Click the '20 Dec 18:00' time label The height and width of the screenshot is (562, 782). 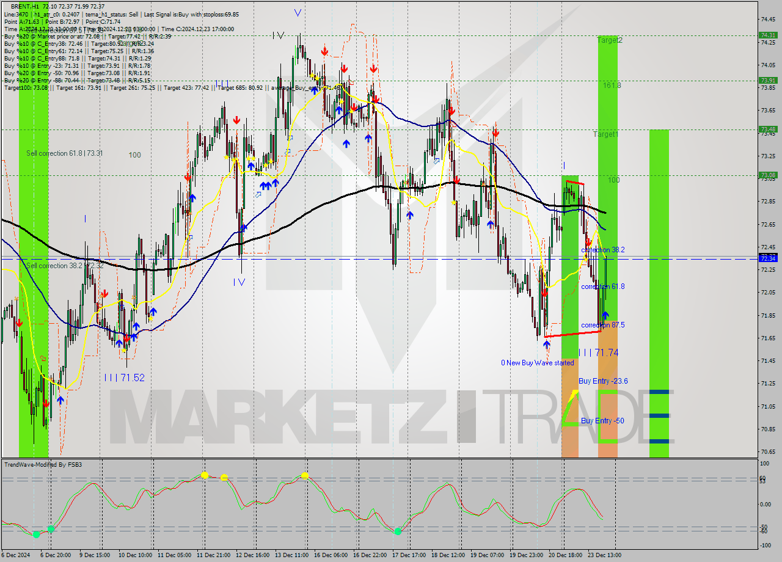(565, 555)
